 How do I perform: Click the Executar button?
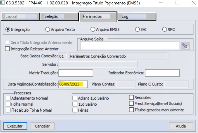click(x=15, y=126)
